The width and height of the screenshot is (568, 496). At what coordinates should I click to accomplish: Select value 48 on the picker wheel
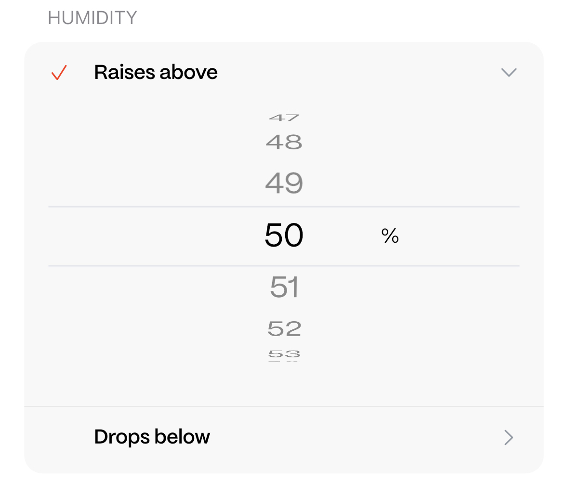[x=284, y=143]
